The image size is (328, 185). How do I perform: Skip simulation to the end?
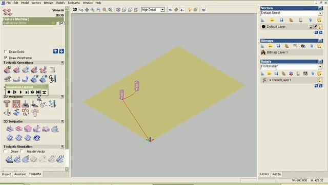[38, 92]
